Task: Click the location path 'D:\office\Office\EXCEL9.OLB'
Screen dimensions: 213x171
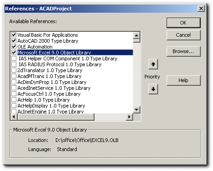Action: pos(87,140)
